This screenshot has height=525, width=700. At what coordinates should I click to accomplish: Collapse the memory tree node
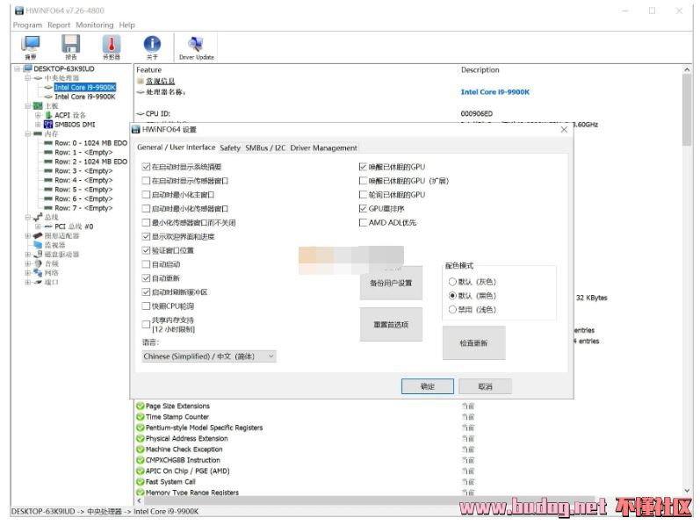pos(28,134)
